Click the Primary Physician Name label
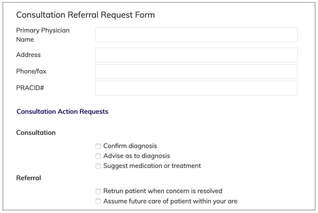 click(43, 35)
